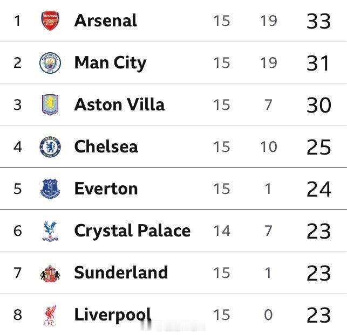Image resolution: width=347 pixels, height=335 pixels.
Task: Select the Aston Villa crest icon
Action: point(50,104)
